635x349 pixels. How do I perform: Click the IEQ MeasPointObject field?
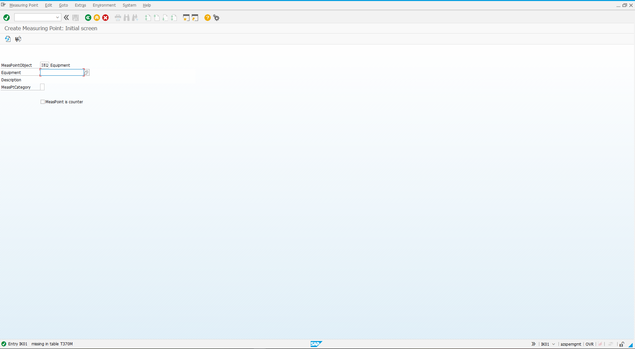click(44, 65)
